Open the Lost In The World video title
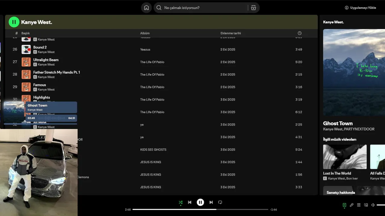 click(x=337, y=173)
